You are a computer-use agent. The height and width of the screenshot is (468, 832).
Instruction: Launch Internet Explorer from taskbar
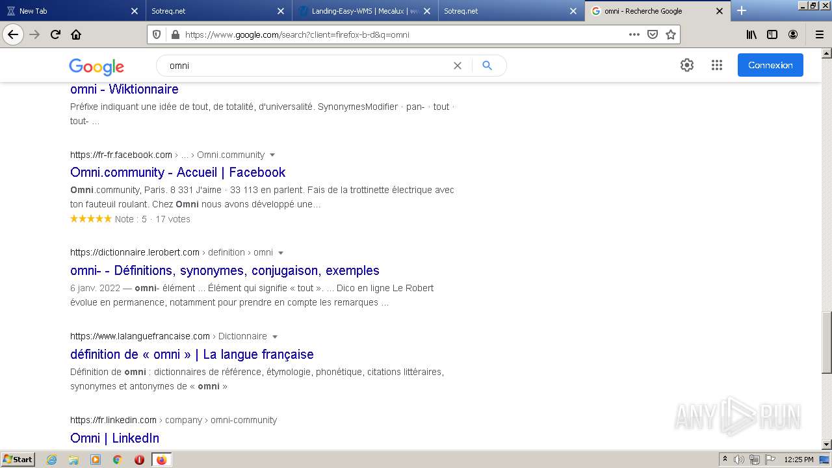pyautogui.click(x=52, y=460)
